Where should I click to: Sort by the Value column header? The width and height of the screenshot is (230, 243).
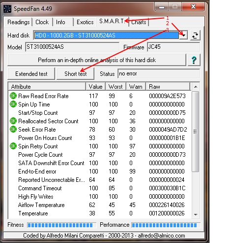pyautogui.click(x=95, y=87)
